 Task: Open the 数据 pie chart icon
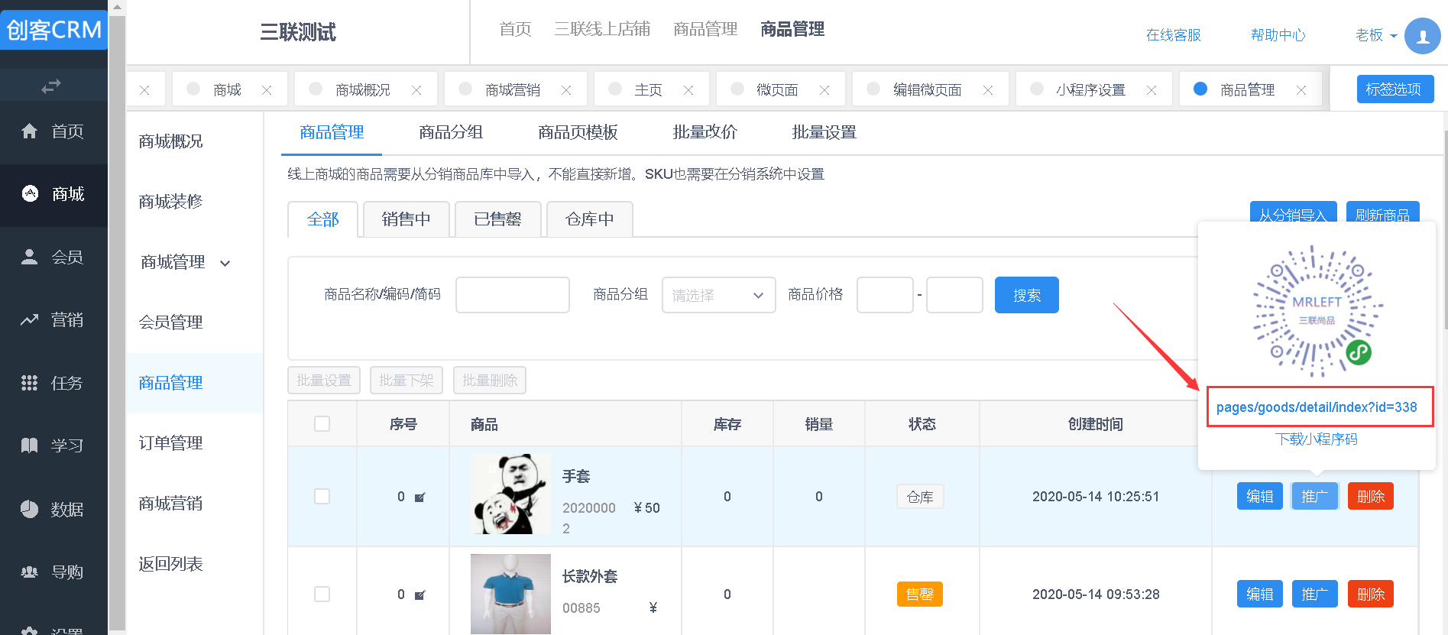coord(29,509)
